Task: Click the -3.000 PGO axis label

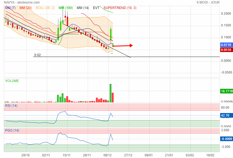Action: [x=226, y=147]
